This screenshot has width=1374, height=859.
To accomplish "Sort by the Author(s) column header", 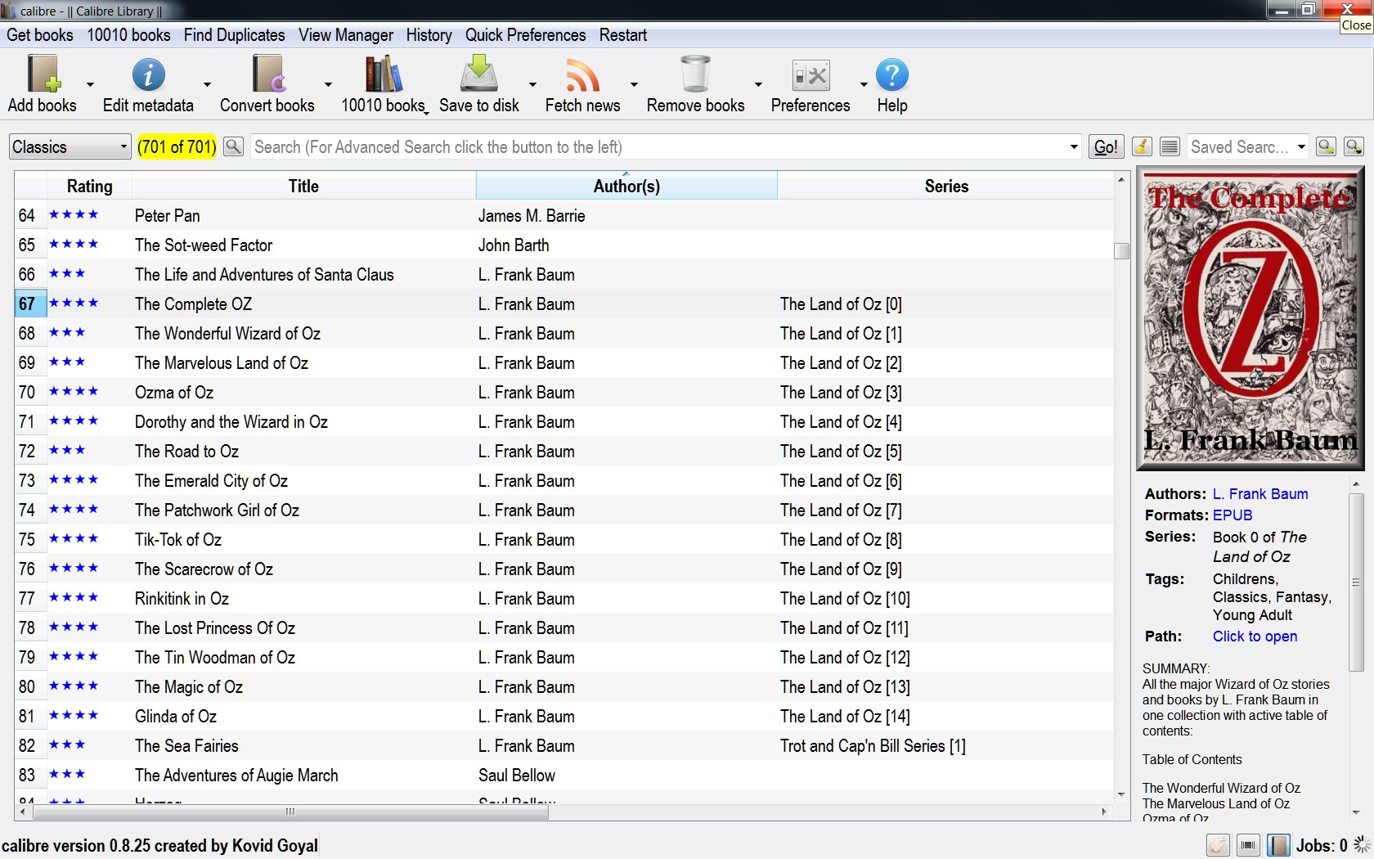I will [x=626, y=187].
